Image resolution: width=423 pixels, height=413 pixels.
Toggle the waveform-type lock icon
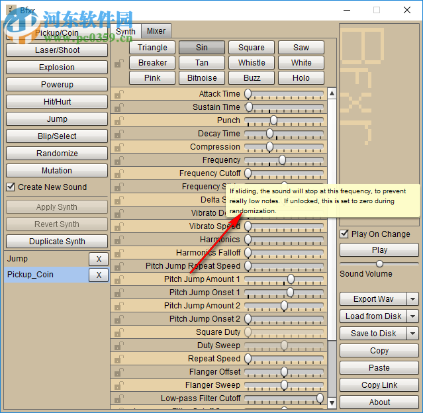118,64
